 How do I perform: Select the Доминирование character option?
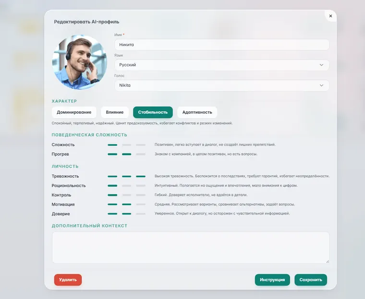[74, 112]
